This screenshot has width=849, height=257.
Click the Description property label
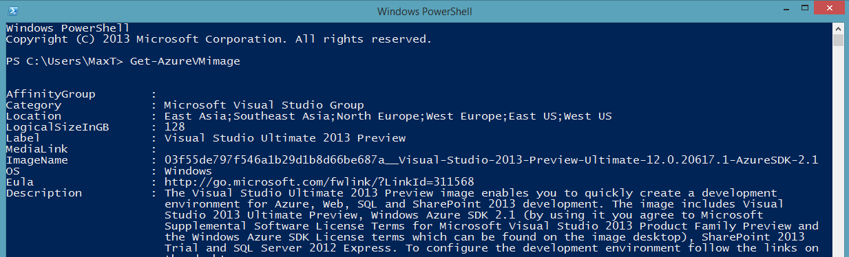pos(44,192)
